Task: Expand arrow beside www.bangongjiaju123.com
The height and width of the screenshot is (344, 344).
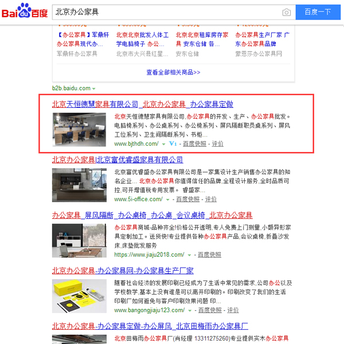Action: 190,311
